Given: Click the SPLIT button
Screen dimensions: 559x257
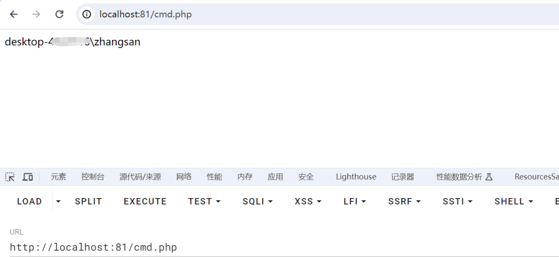Looking at the screenshot, I should click(x=88, y=201).
